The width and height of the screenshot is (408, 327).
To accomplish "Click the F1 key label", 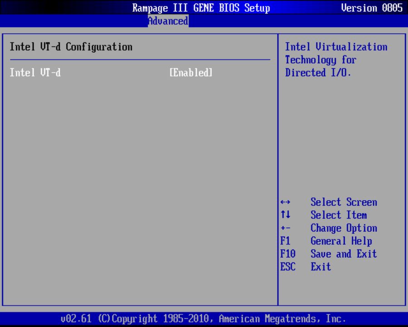I will tap(285, 241).
